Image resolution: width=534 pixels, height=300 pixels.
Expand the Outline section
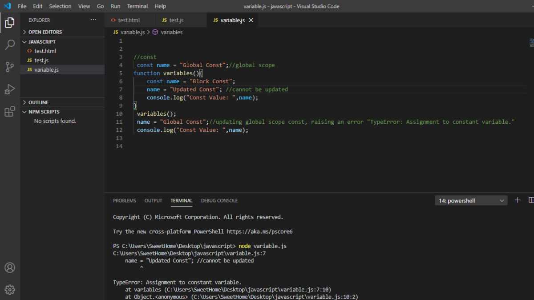[x=38, y=102]
